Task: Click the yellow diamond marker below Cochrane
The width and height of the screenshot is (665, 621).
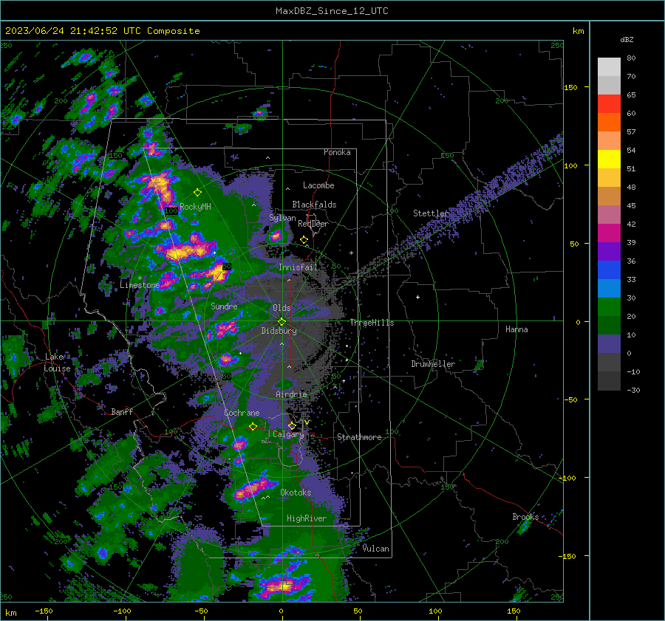Action: (253, 427)
